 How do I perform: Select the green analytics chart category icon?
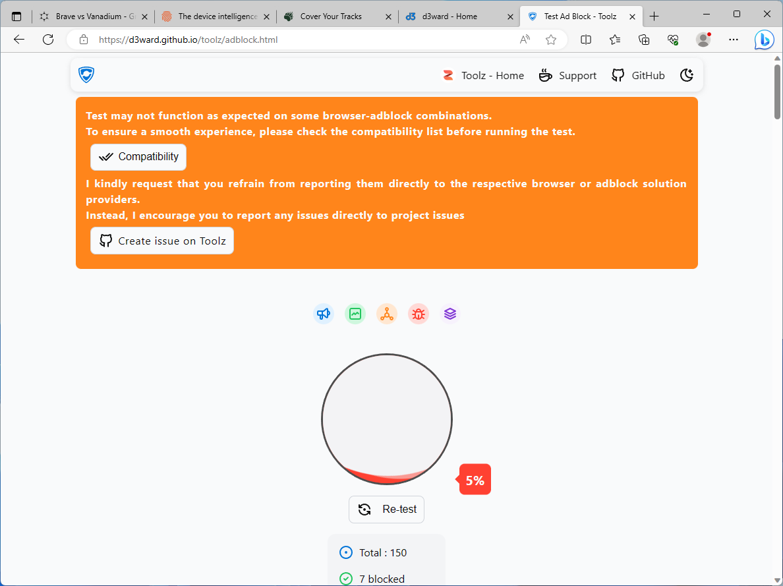(x=355, y=314)
